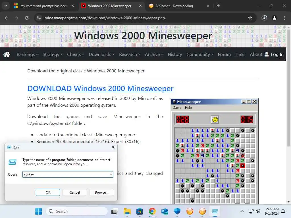This screenshot has height=218, width=291.
Task: Click Cancel in Run dialog
Action: tap(75, 192)
